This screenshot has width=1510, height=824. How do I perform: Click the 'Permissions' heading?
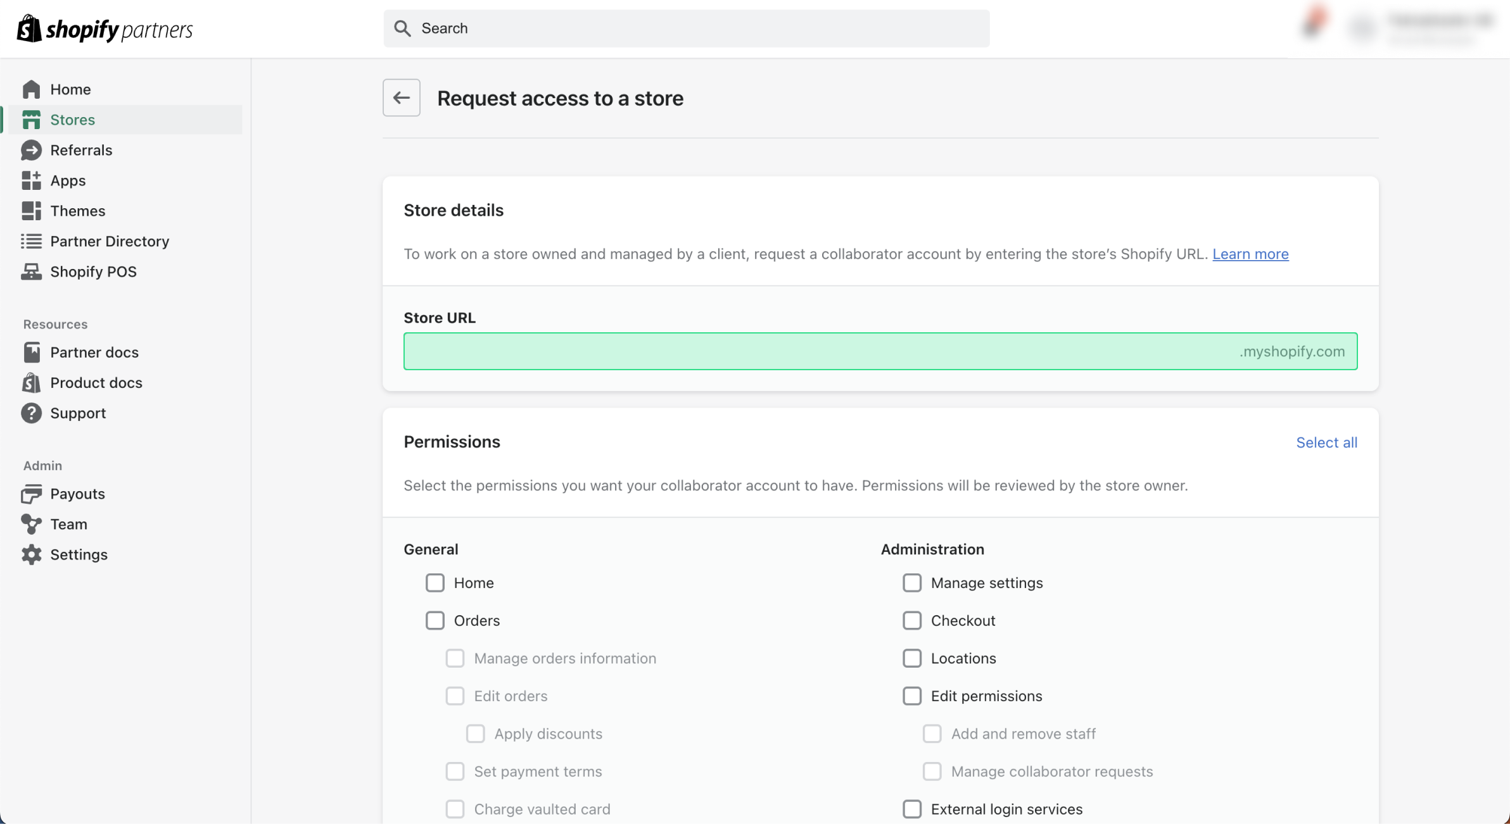click(452, 442)
